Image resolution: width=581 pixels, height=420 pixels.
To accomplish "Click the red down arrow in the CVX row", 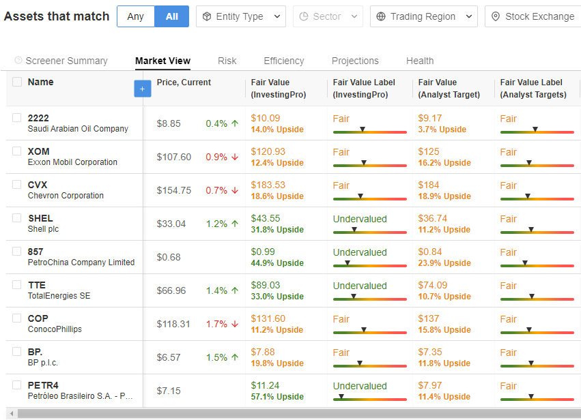I will point(235,190).
